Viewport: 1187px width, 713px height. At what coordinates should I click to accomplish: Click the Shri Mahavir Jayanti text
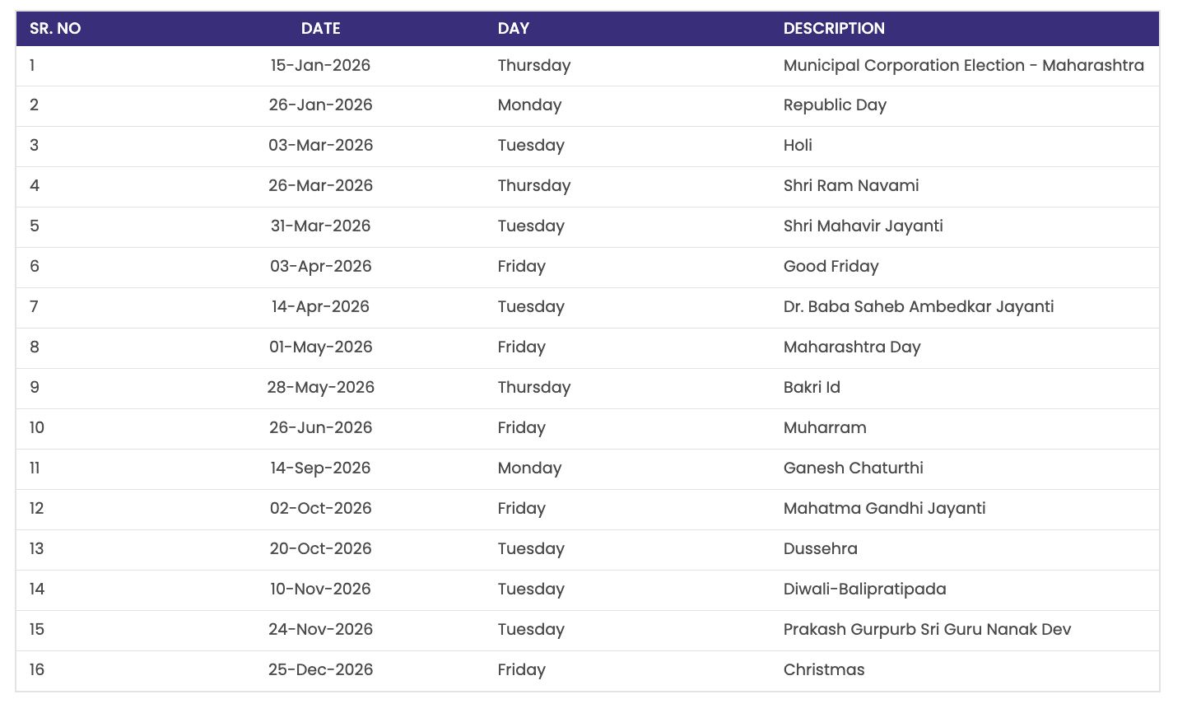pyautogui.click(x=863, y=226)
